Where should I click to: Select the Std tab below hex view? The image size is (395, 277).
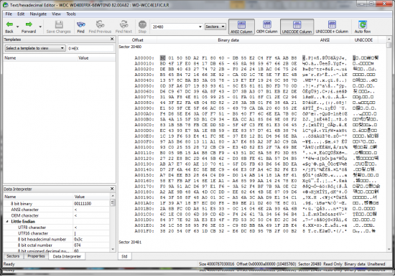pyautogui.click(x=124, y=256)
